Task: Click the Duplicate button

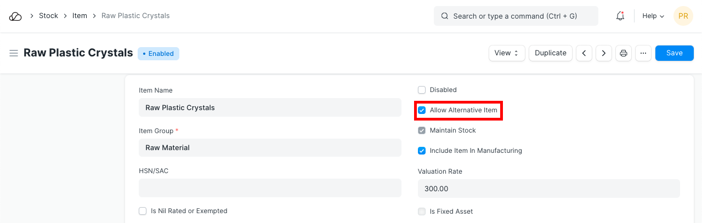Action: [551, 53]
